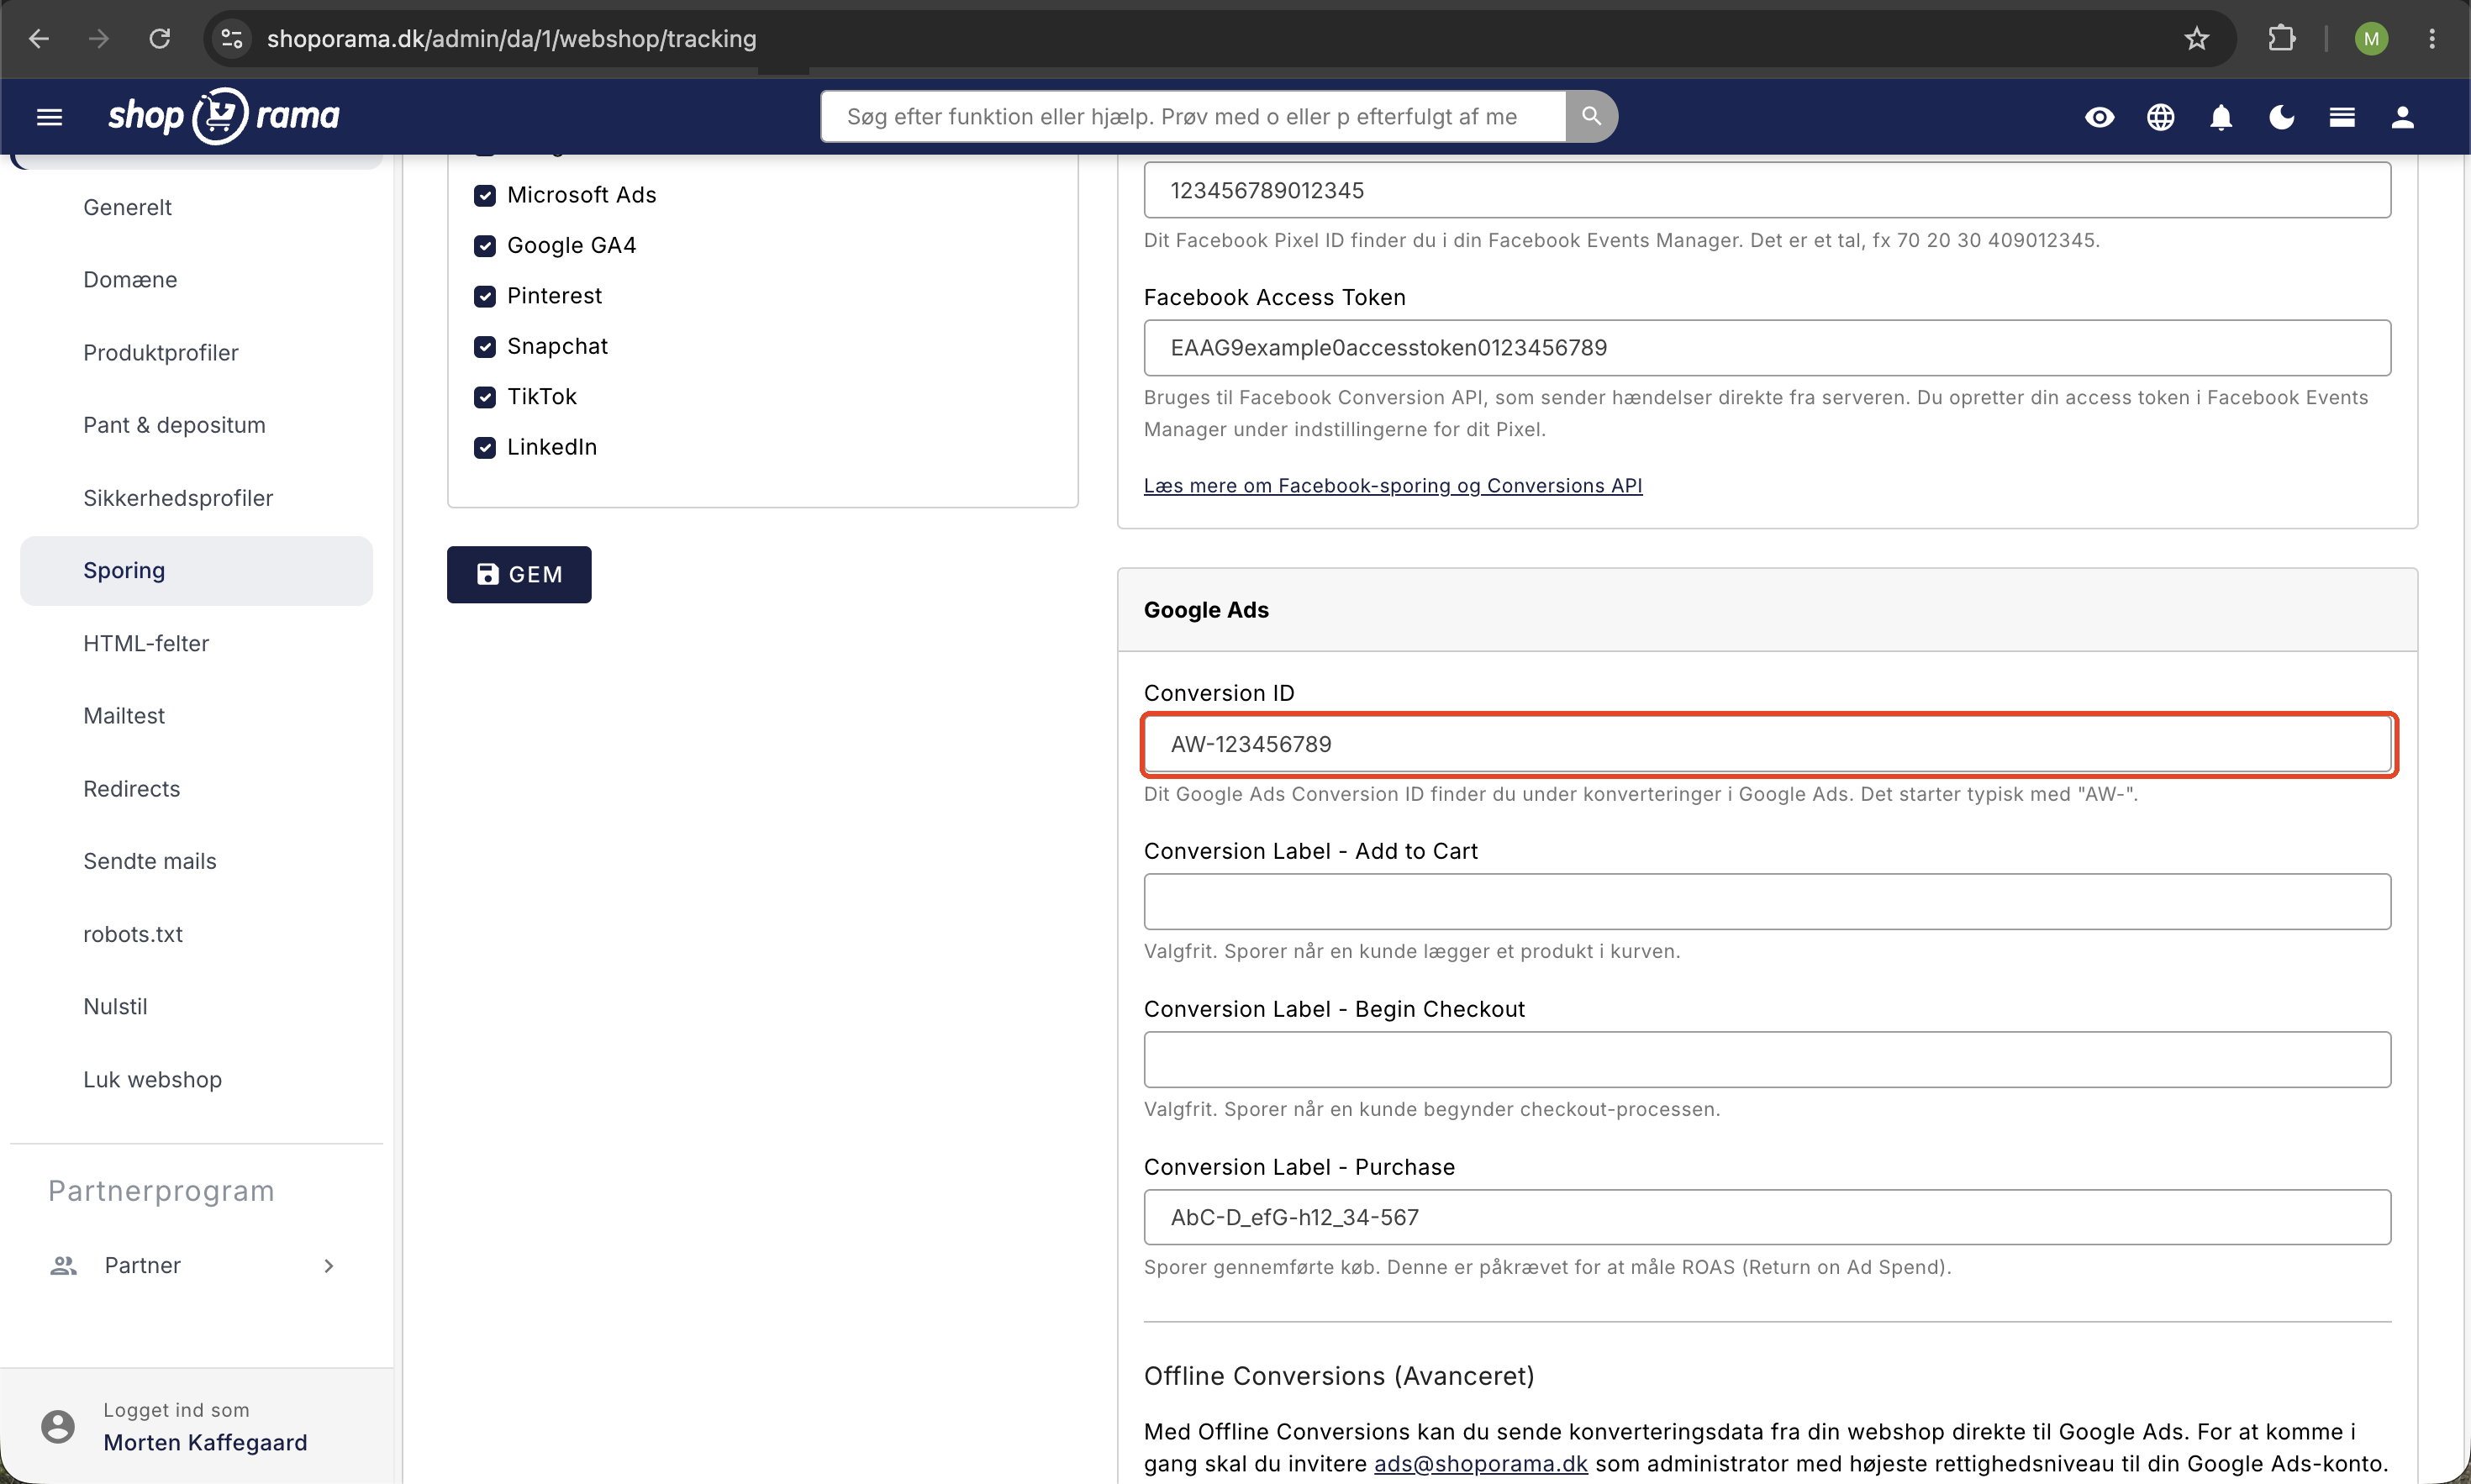Expand the Partner menu chevron
2471x1484 pixels.
tap(329, 1266)
